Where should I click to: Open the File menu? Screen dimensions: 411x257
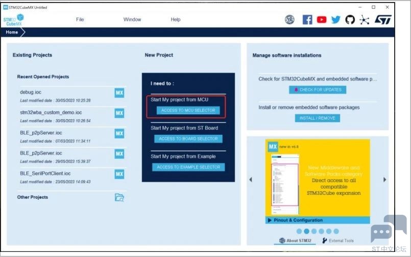tap(80, 19)
